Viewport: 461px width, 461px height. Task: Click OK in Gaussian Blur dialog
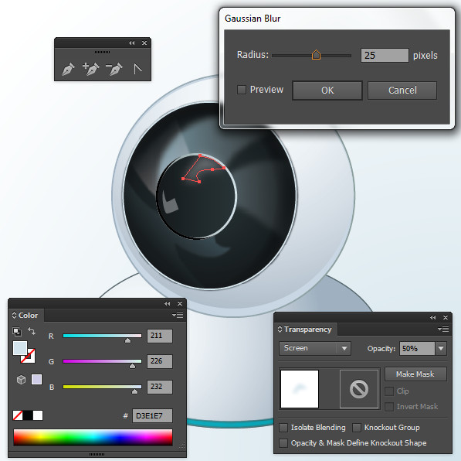click(327, 90)
